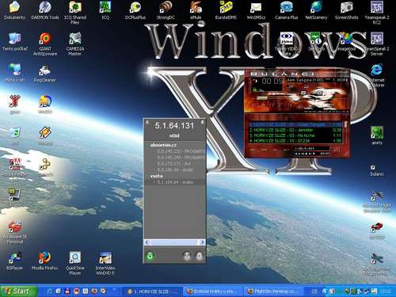Click the Winamp playlist vertical scrollbar
Screen dimensions: 396x297
point(345,132)
